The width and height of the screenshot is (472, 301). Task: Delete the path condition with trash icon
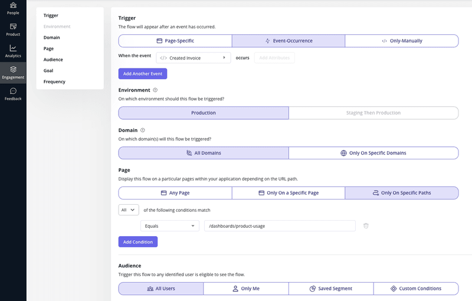366,226
